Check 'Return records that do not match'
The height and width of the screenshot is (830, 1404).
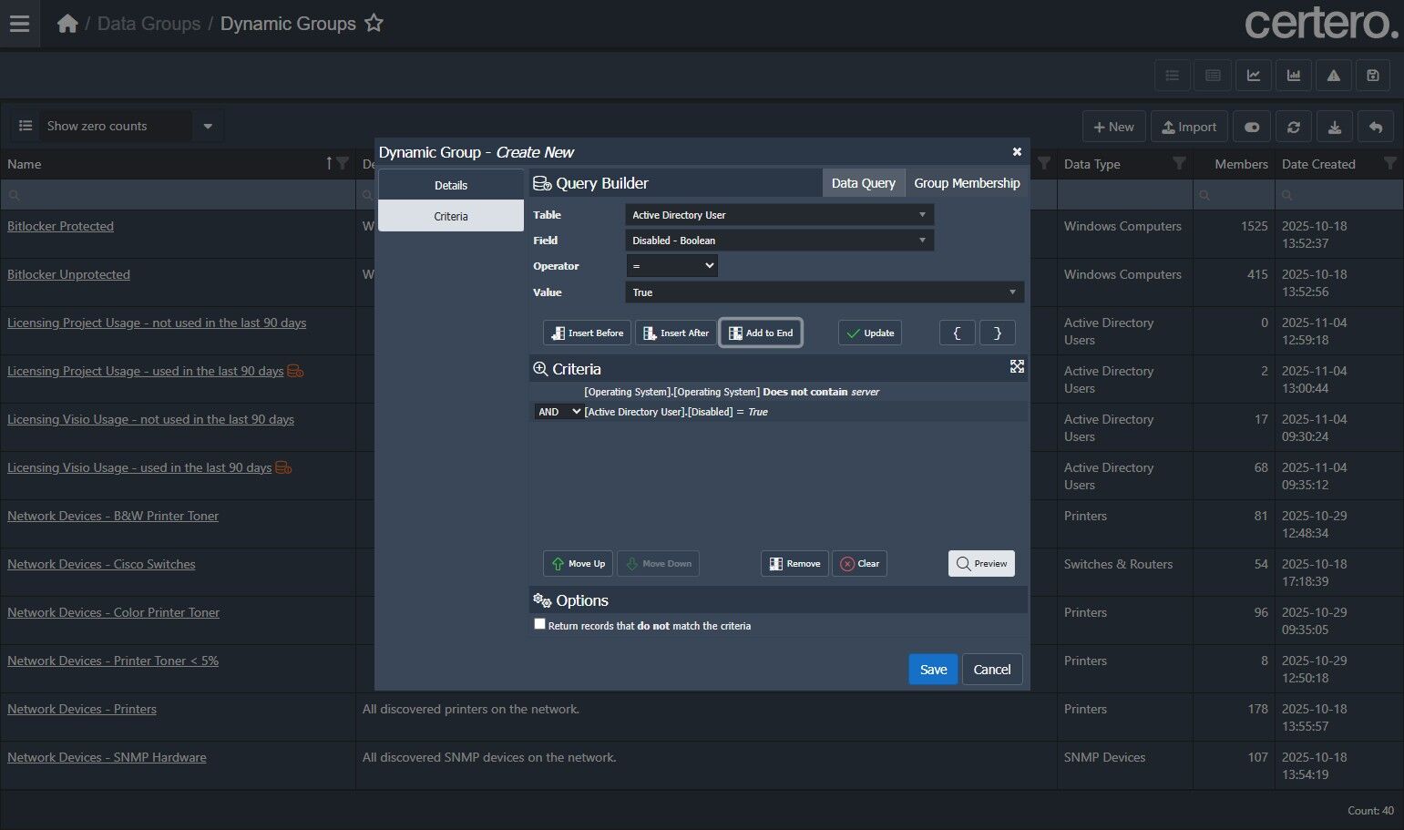(539, 624)
